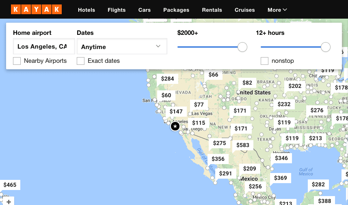This screenshot has width=348, height=205.
Task: Open the Packages link
Action: [x=176, y=10]
